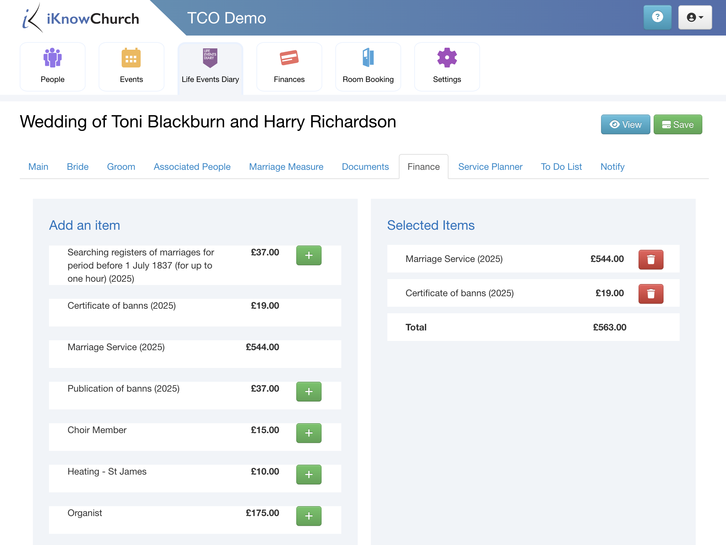Switch to the Main tab
726x545 pixels.
tap(38, 166)
